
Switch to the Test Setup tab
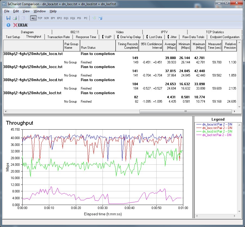coord(13,37)
